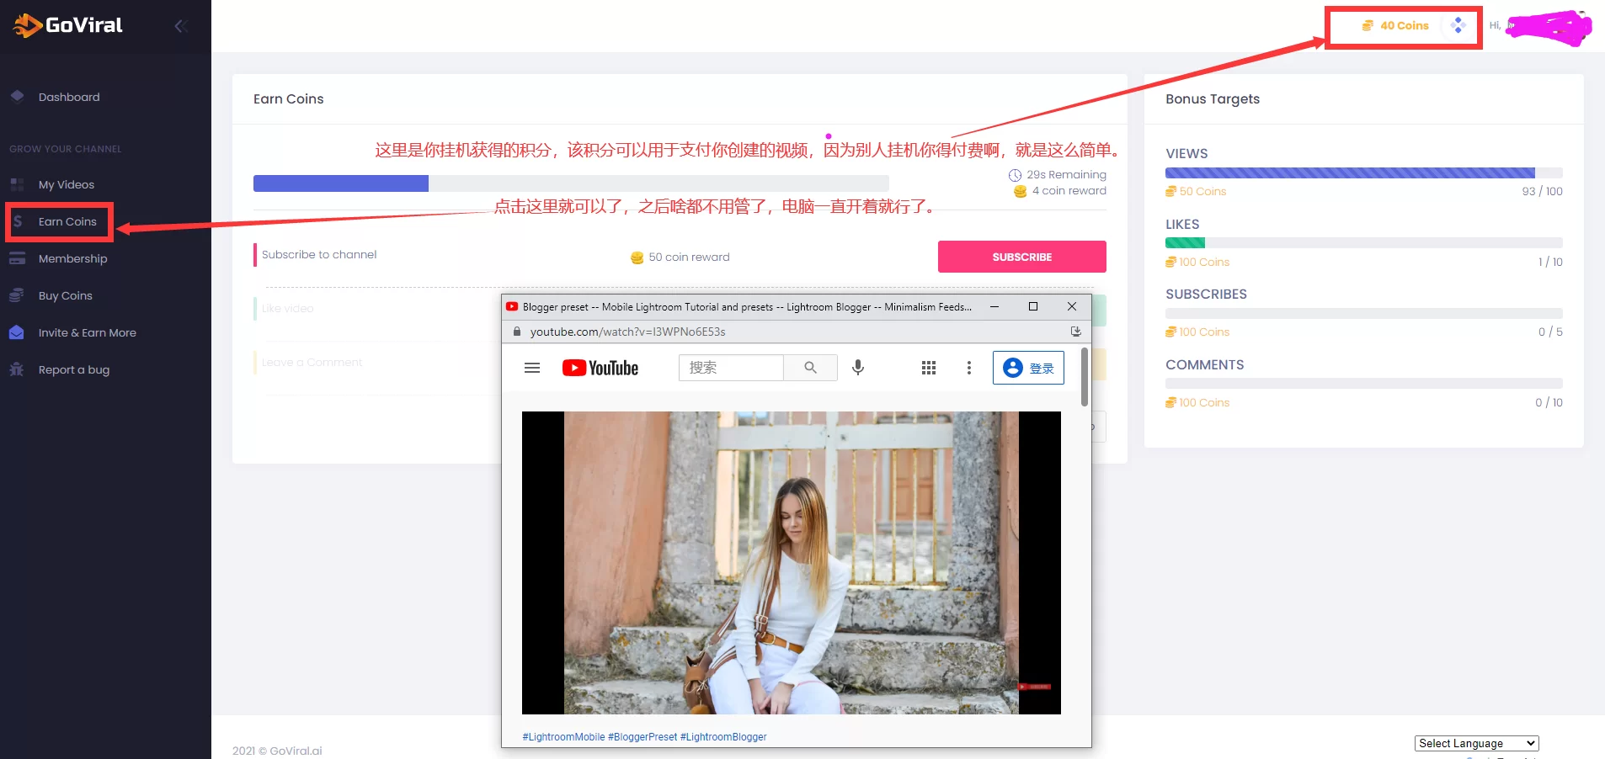Screen dimensions: 1605x759
Task: Open YouTube's hamburger menu icon
Action: 532,368
